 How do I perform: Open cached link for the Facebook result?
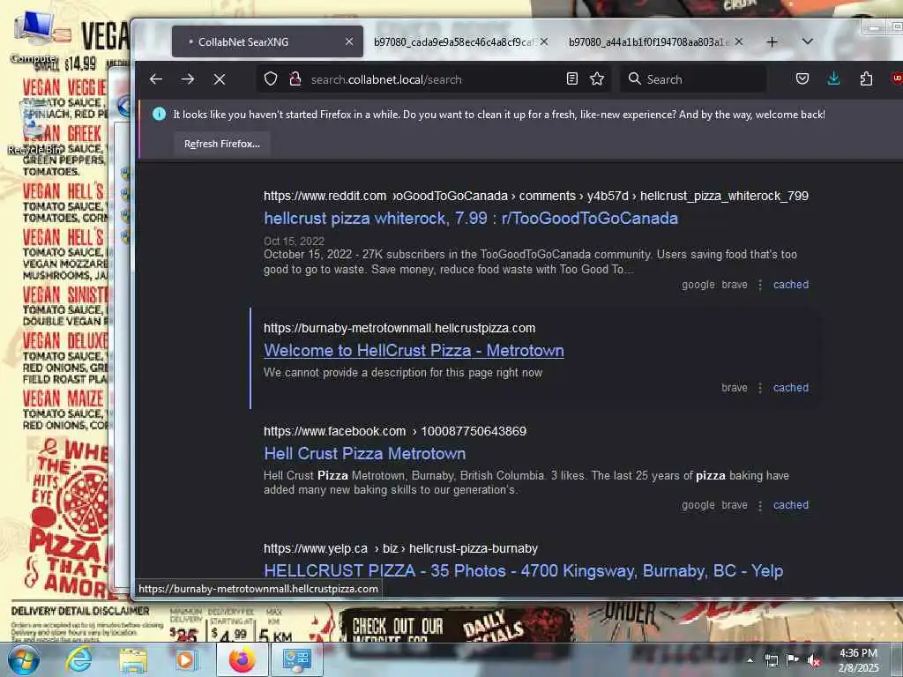pos(791,505)
